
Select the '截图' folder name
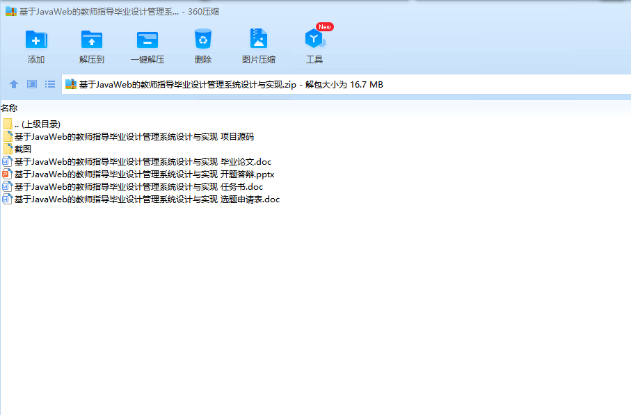click(23, 149)
